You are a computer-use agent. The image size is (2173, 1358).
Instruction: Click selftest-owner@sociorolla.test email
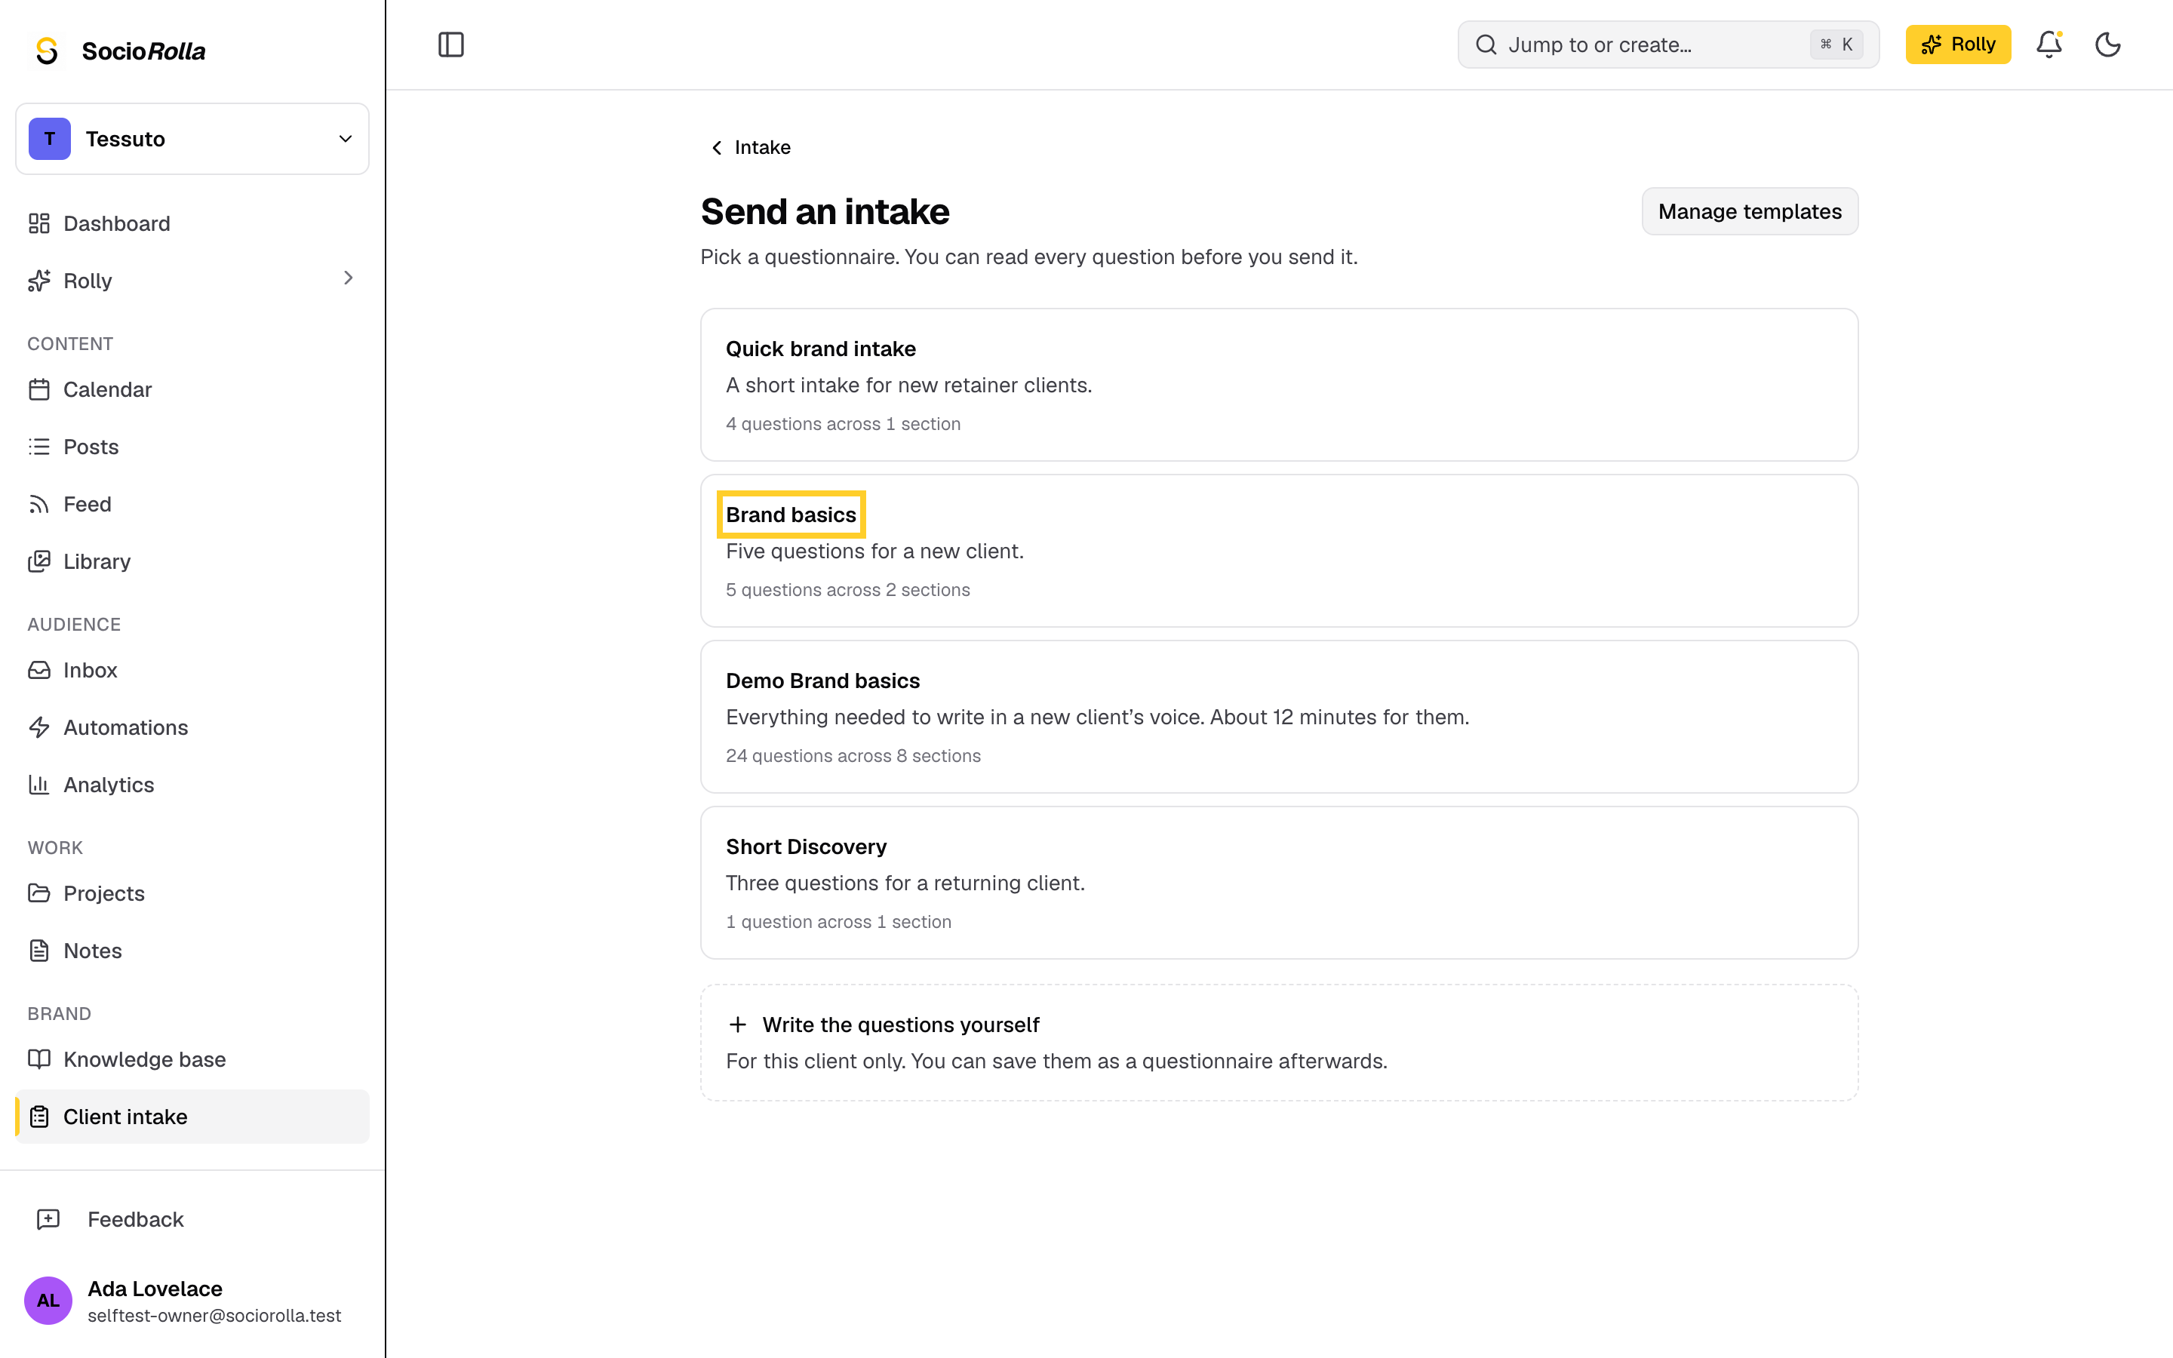214,1316
